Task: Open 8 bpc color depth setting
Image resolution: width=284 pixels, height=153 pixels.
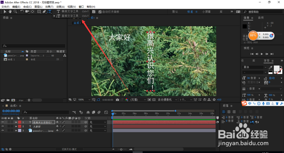Action: (21, 100)
